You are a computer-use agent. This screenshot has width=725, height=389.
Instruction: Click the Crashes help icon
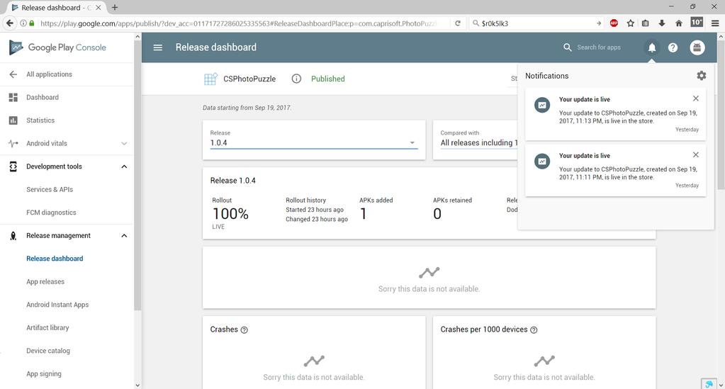pos(244,329)
